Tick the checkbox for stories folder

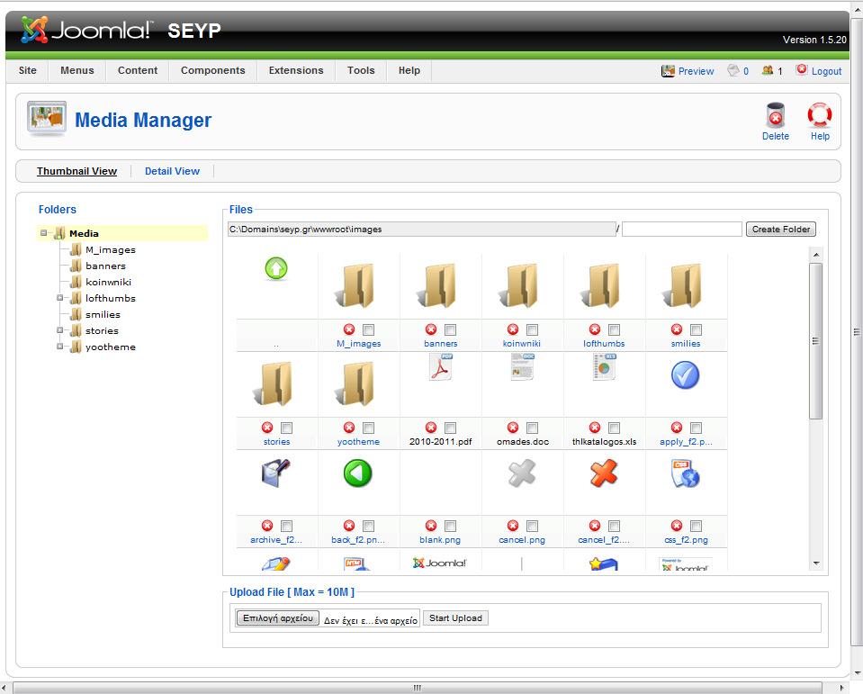tap(286, 428)
